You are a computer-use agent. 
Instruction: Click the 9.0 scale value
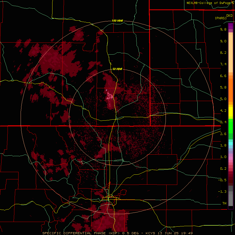(x=223, y=41)
